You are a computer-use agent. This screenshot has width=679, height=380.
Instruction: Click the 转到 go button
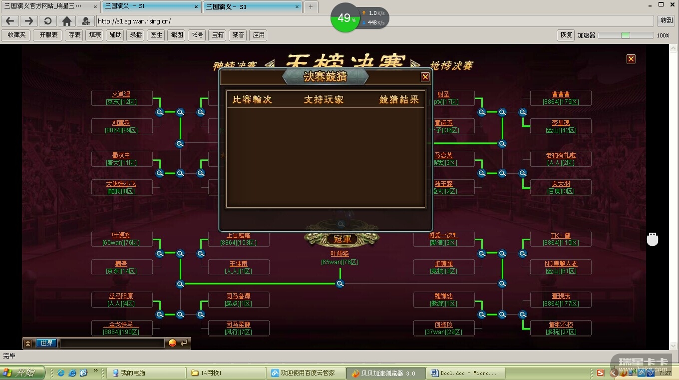point(667,21)
